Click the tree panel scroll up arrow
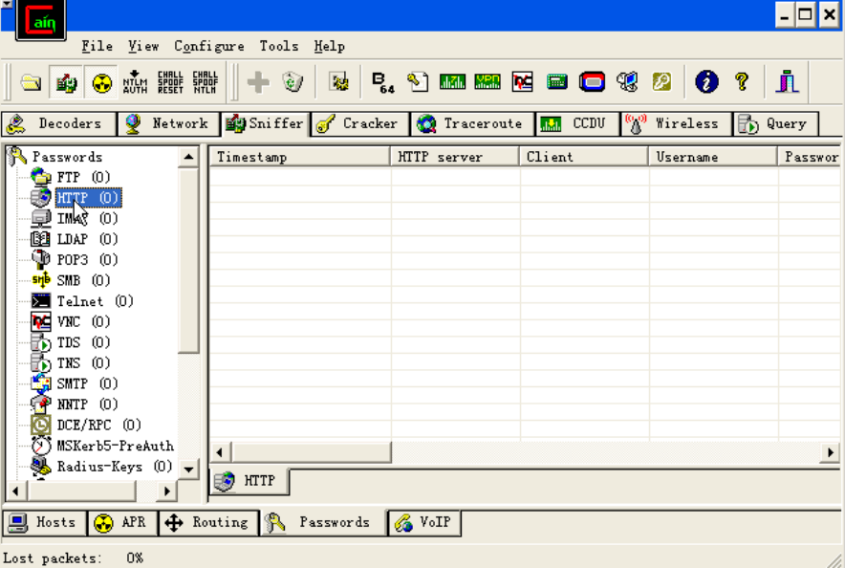845x568 pixels. [x=188, y=157]
